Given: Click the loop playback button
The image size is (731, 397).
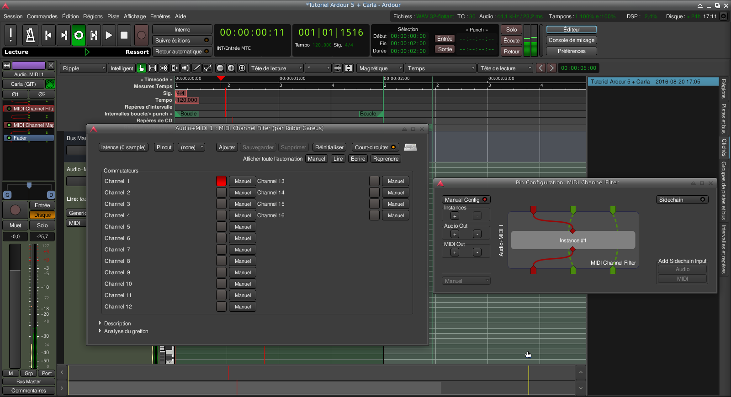Looking at the screenshot, I should coord(79,35).
